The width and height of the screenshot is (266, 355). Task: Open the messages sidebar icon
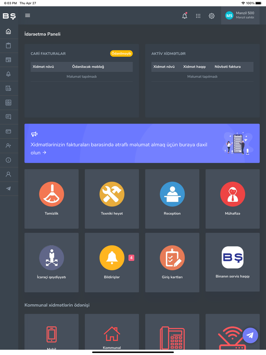pyautogui.click(x=9, y=117)
